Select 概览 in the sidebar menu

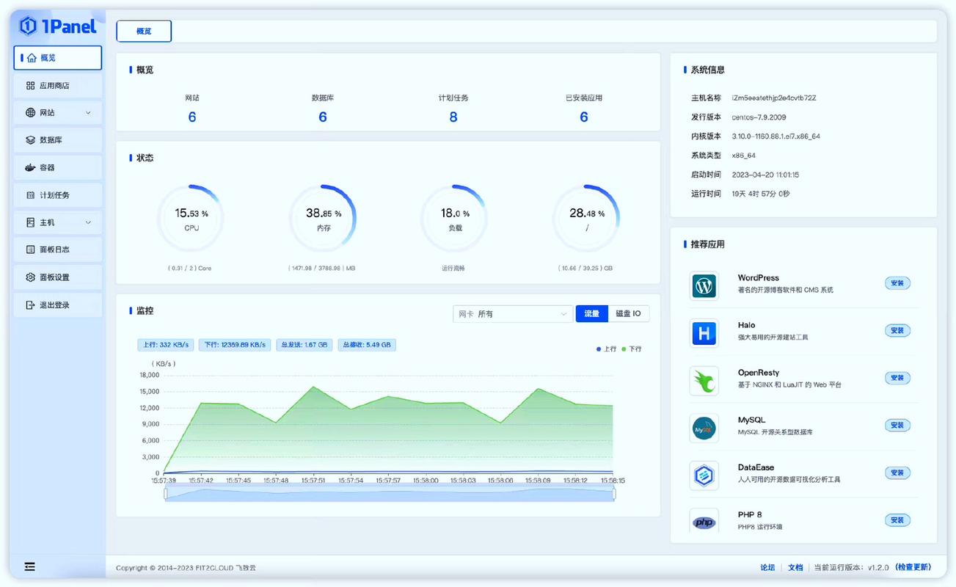click(57, 57)
